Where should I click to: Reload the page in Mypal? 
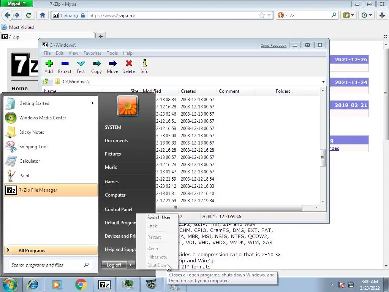coord(29,15)
